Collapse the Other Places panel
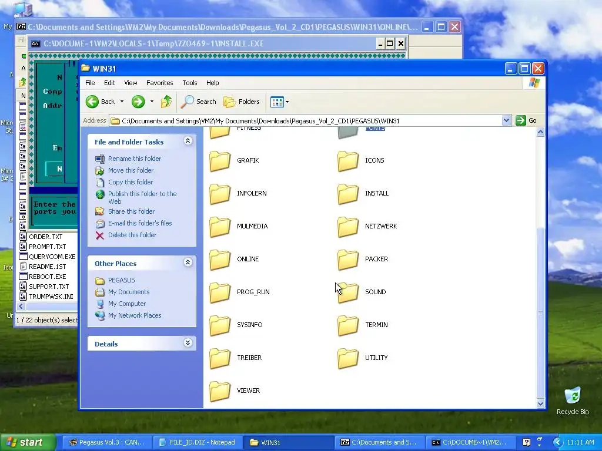The width and height of the screenshot is (602, 451). click(x=188, y=262)
